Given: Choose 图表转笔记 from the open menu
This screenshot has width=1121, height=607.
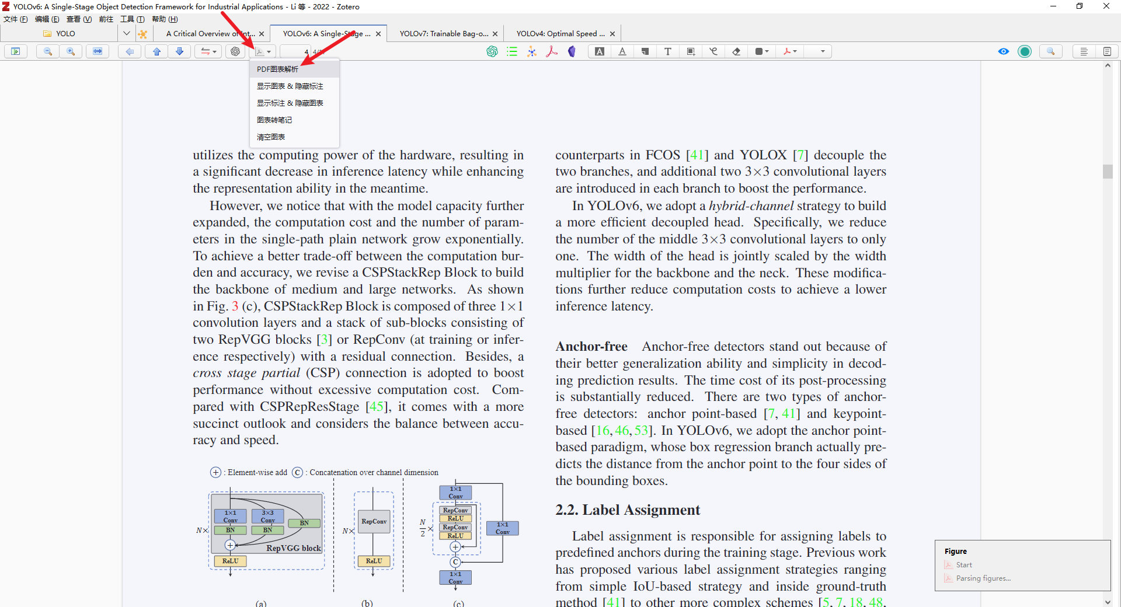Looking at the screenshot, I should click(x=274, y=120).
